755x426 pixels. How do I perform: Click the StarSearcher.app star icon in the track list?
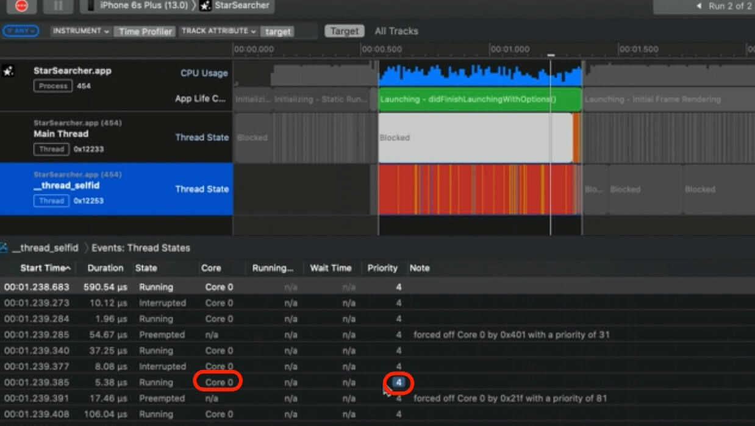pos(8,71)
